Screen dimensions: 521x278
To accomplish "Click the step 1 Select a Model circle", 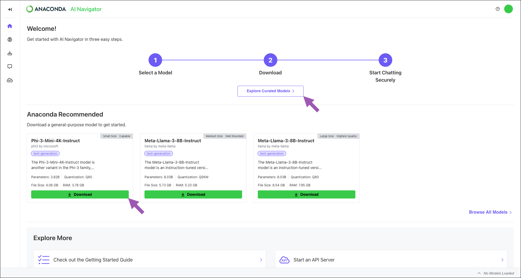I will pos(155,60).
